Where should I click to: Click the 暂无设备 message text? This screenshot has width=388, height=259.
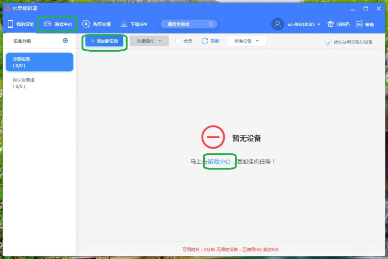246,138
